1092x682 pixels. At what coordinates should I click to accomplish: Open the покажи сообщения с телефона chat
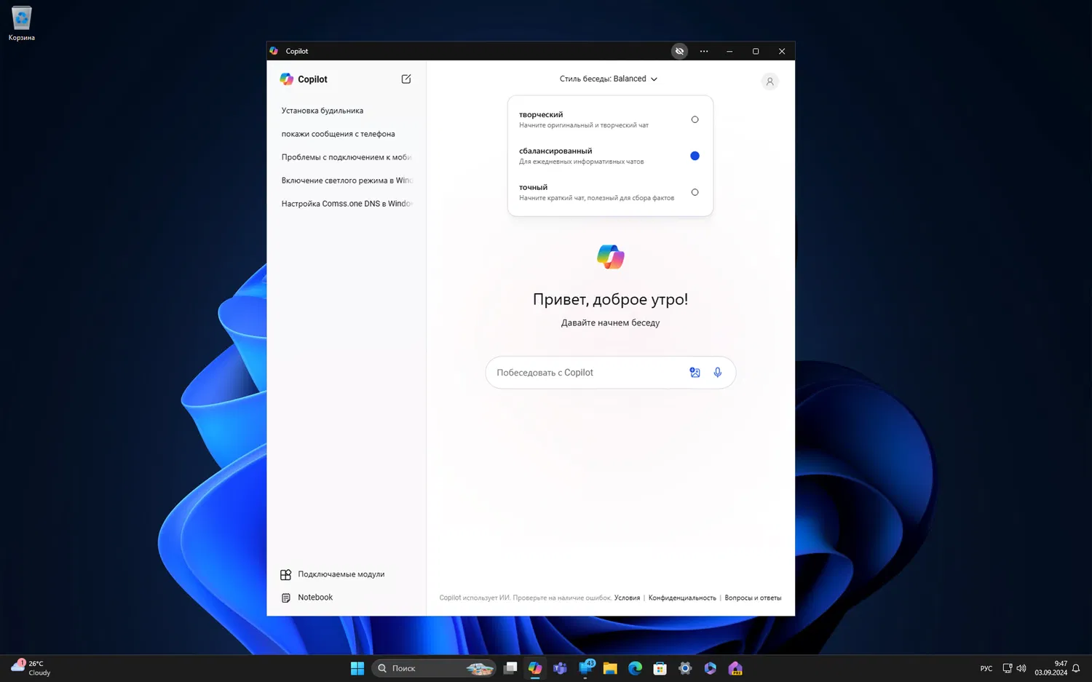click(x=339, y=134)
